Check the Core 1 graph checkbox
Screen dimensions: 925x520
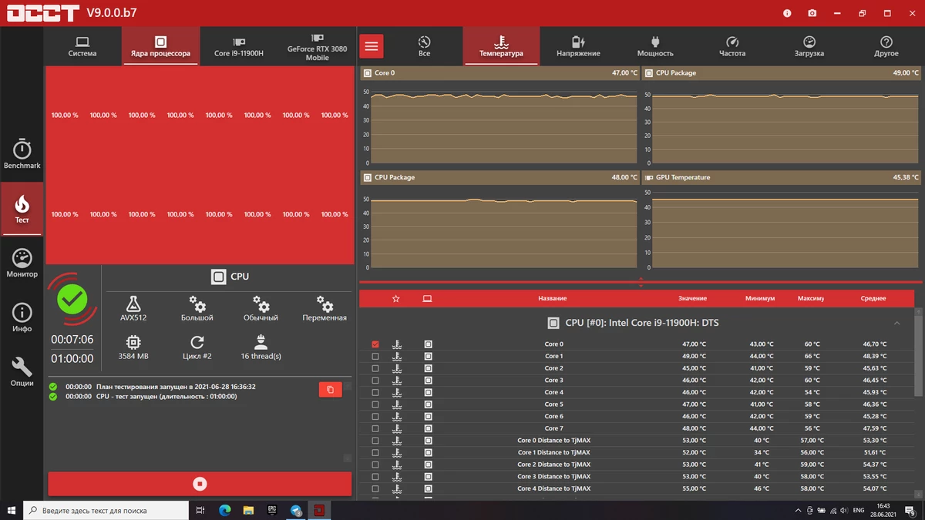click(375, 356)
